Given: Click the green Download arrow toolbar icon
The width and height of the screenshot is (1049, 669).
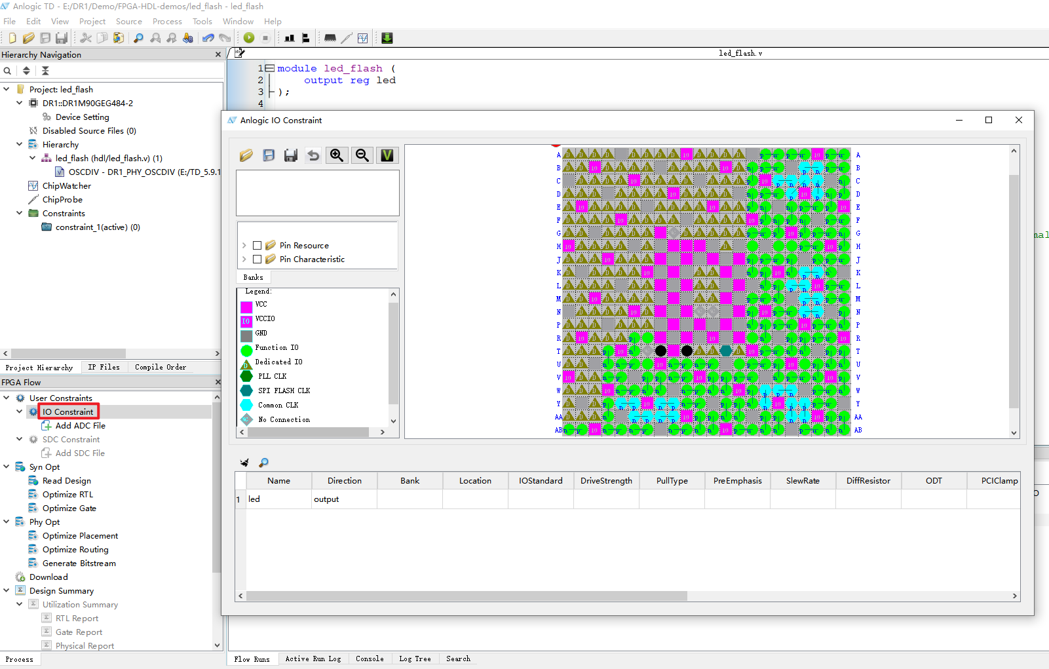Looking at the screenshot, I should coord(387,38).
